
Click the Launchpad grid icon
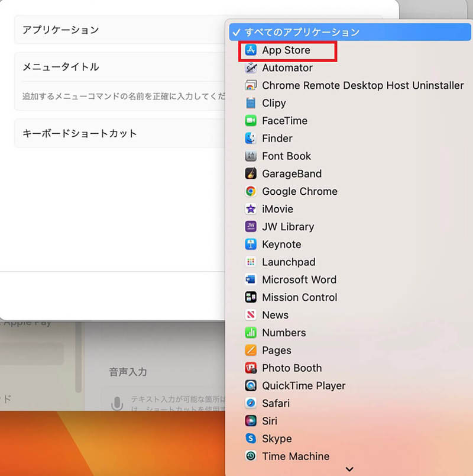pyautogui.click(x=251, y=262)
